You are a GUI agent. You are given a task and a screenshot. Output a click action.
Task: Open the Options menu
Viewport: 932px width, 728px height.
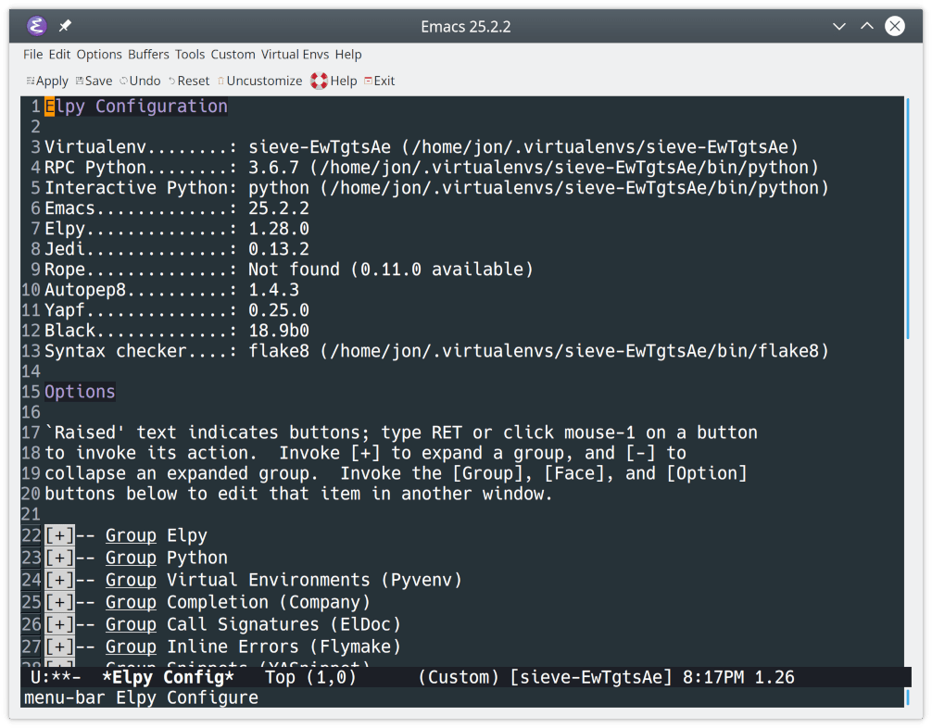[x=98, y=55]
